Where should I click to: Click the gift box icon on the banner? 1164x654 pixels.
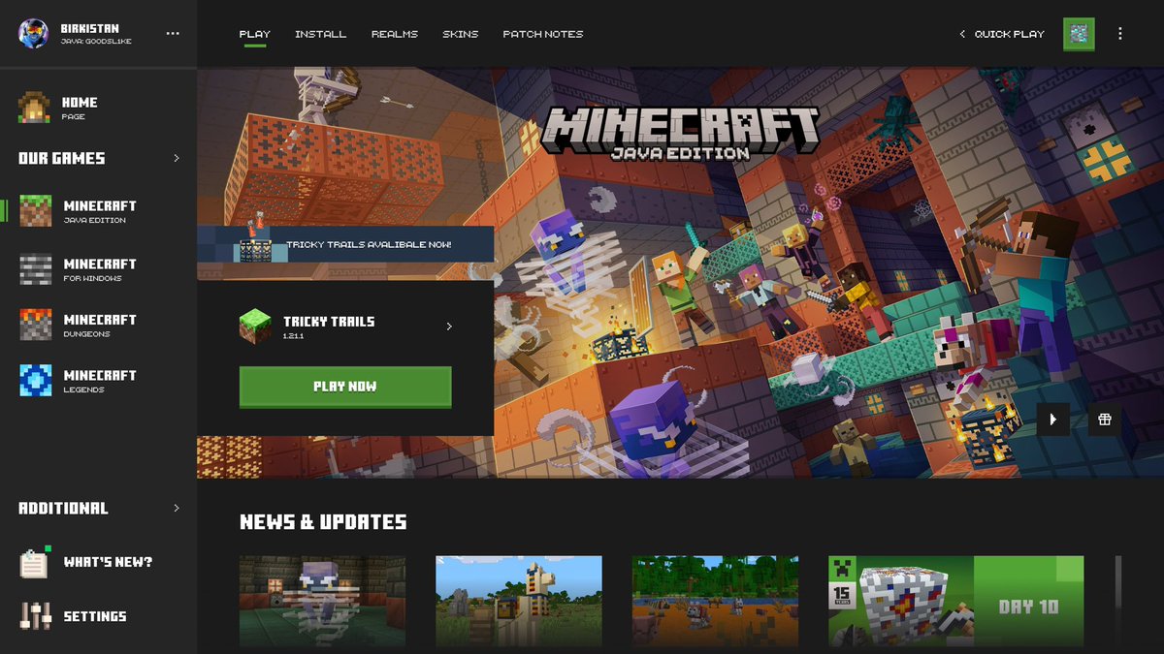pos(1104,420)
